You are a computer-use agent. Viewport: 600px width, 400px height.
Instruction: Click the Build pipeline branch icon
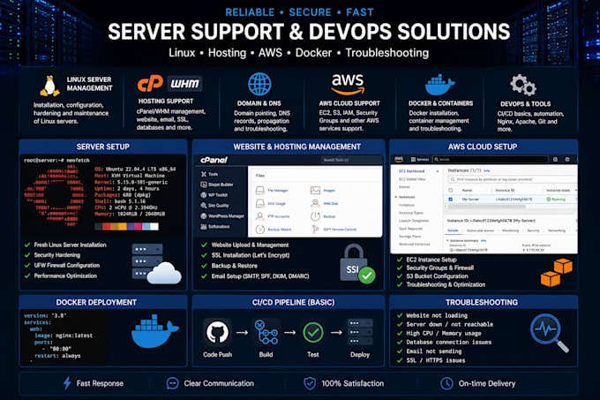266,332
